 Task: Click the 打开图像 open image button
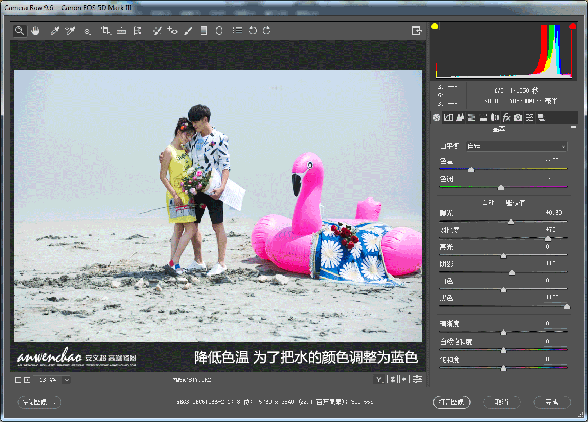click(x=451, y=402)
